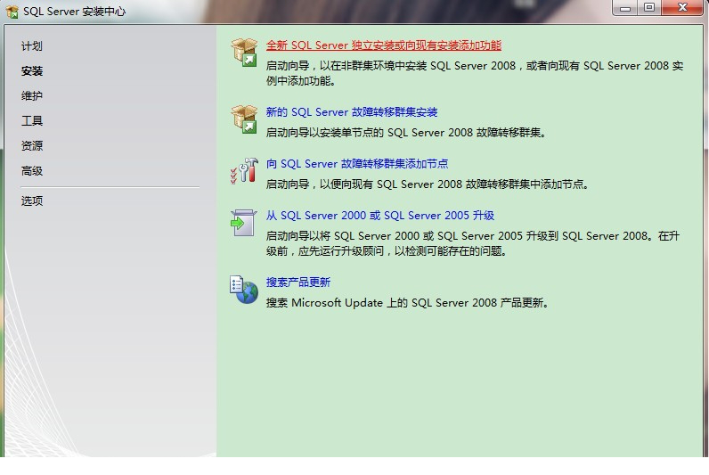Show 资源 section
Image resolution: width=709 pixels, height=475 pixels.
pos(32,145)
